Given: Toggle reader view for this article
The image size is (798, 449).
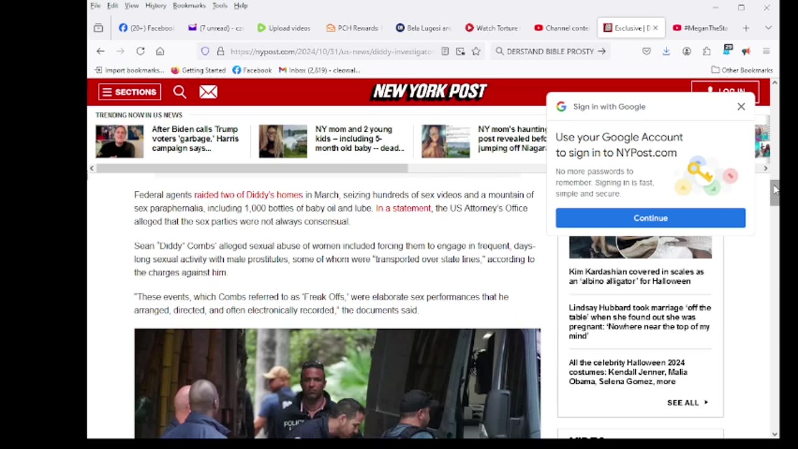Looking at the screenshot, I should (445, 51).
